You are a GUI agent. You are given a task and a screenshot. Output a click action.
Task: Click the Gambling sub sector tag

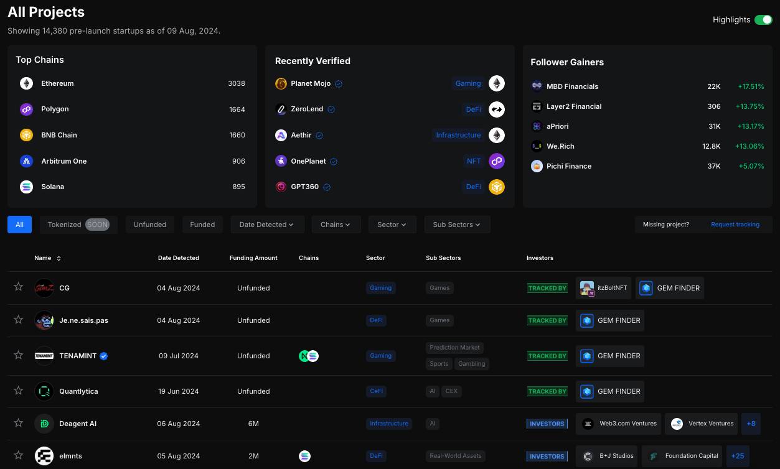pos(472,364)
